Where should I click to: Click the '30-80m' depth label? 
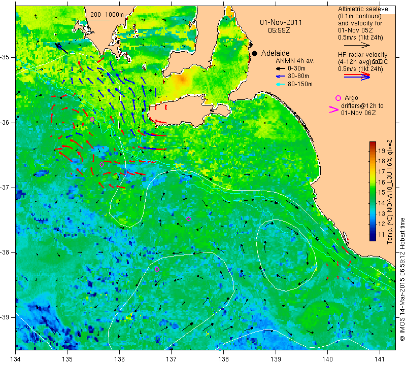tap(298, 76)
